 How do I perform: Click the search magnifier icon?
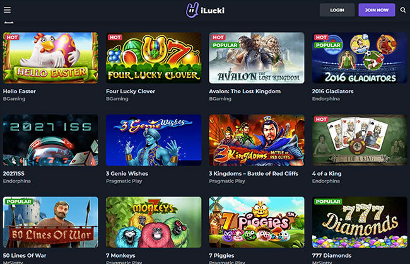pyautogui.click(x=403, y=10)
